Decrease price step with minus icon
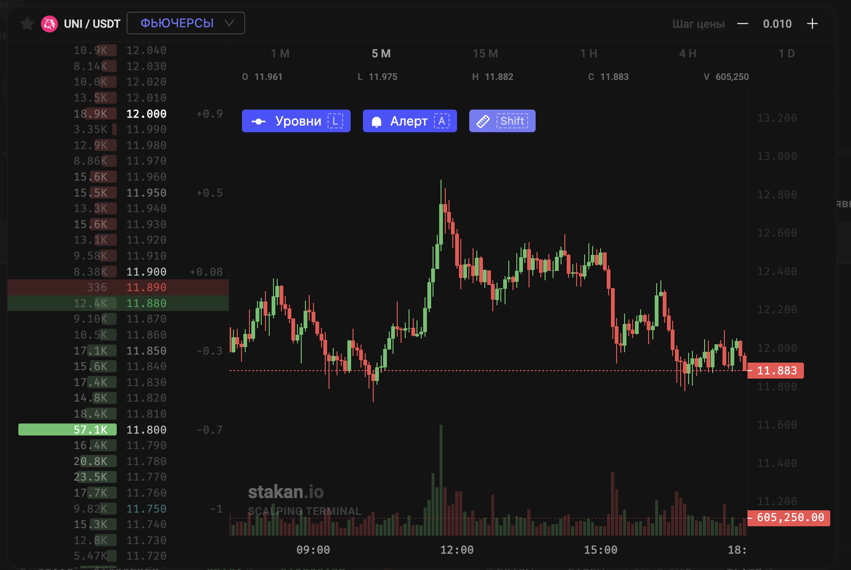Viewport: 851px width, 570px height. (x=743, y=24)
